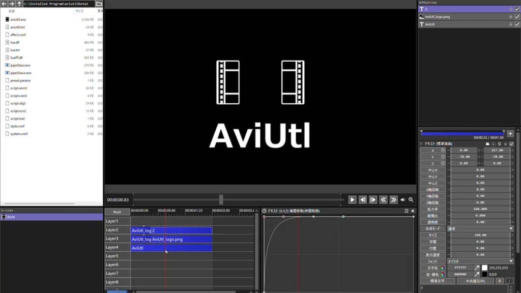Select aviutl2.exe in the file list
The width and height of the screenshot is (521, 293).
click(18, 20)
